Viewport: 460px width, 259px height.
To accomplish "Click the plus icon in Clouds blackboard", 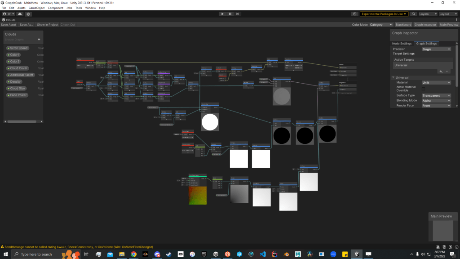I will pos(39,39).
